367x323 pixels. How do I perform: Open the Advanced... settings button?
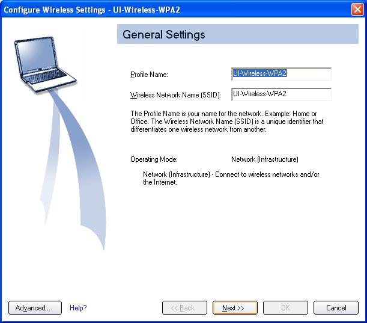tap(35, 308)
